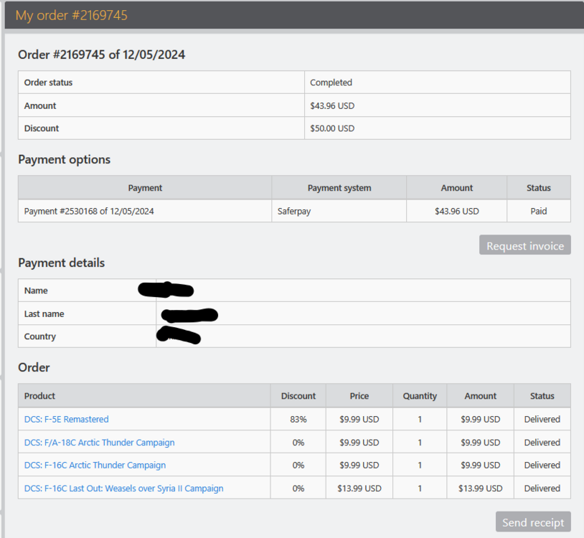Click the Payment details heading
584x538 pixels.
pos(61,263)
